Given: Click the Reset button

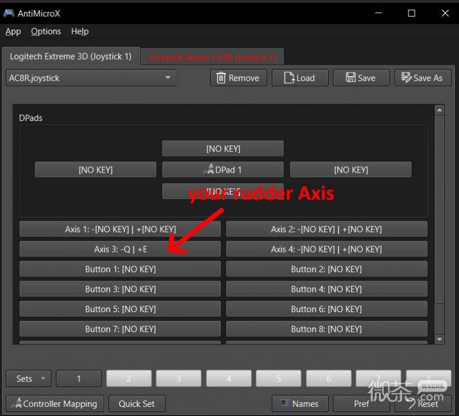Looking at the screenshot, I should coord(422,404).
